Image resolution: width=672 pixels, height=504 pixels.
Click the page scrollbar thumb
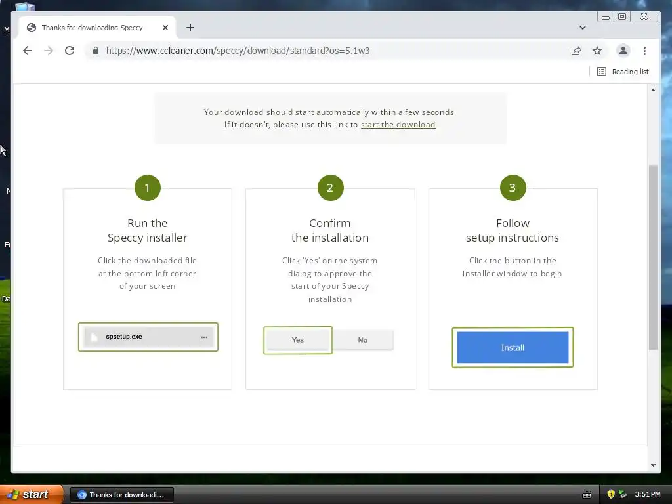[x=653, y=257]
